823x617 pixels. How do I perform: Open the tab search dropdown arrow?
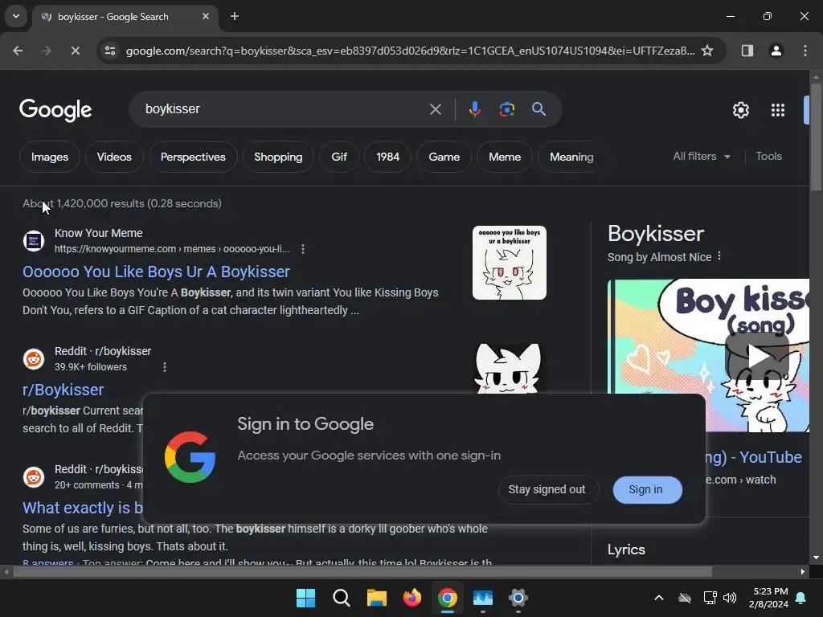(x=16, y=16)
